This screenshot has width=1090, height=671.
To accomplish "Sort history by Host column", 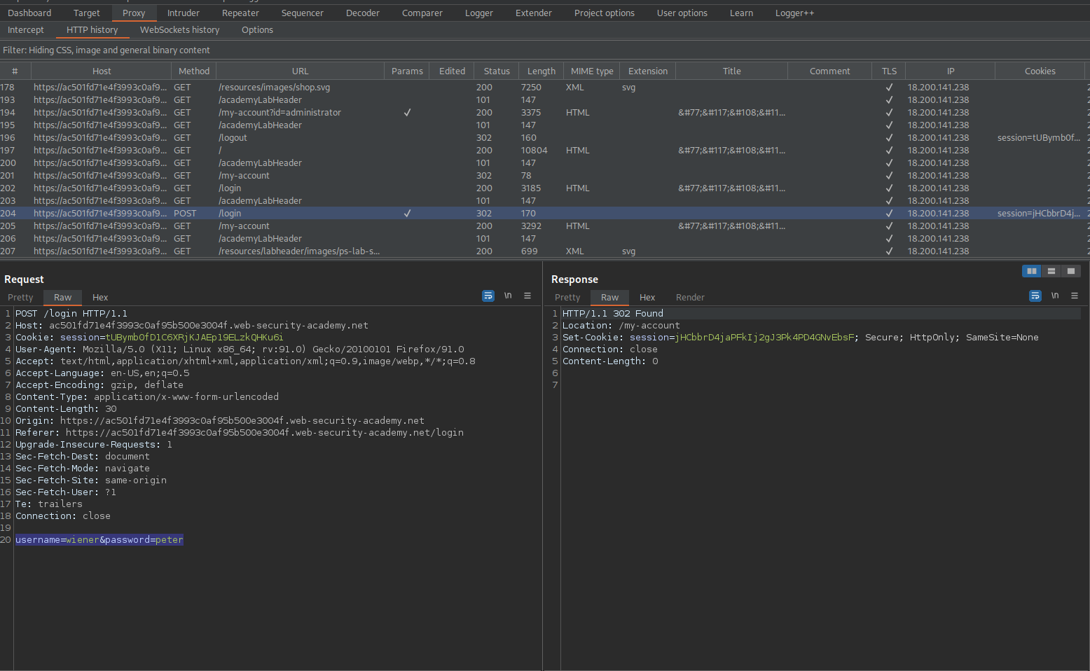I will (x=102, y=71).
